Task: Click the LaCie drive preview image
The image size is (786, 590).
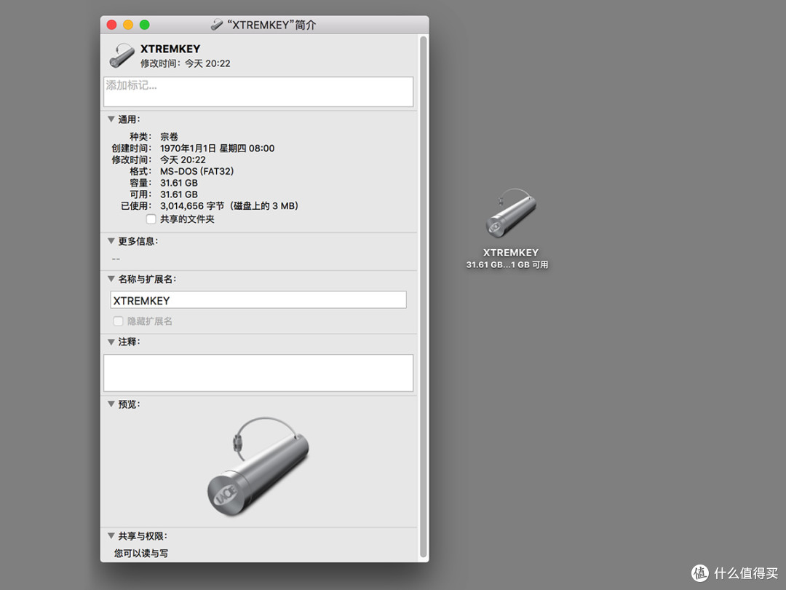Action: coord(258,467)
